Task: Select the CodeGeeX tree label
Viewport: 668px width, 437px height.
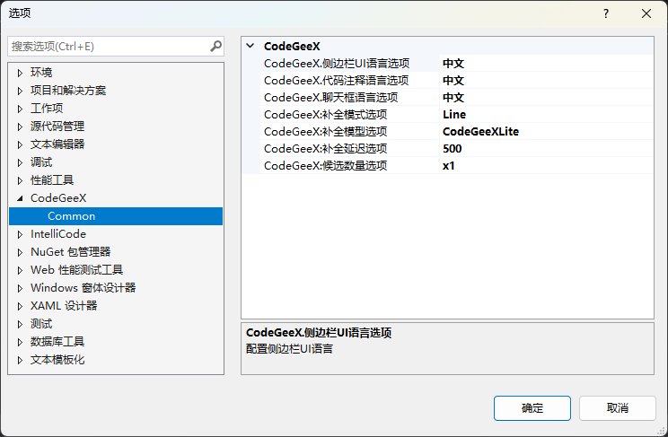Action: click(58, 198)
